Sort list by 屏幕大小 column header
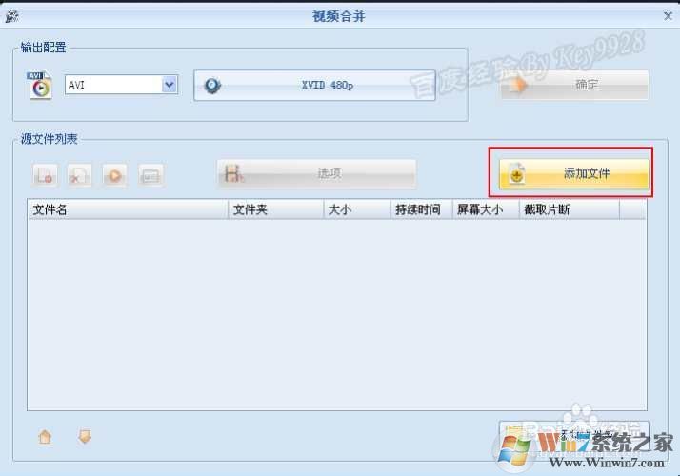The height and width of the screenshot is (476, 680). pyautogui.click(x=486, y=209)
